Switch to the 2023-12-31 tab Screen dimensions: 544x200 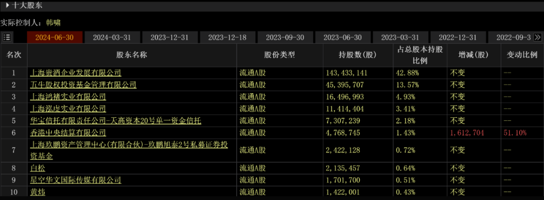(x=170, y=37)
